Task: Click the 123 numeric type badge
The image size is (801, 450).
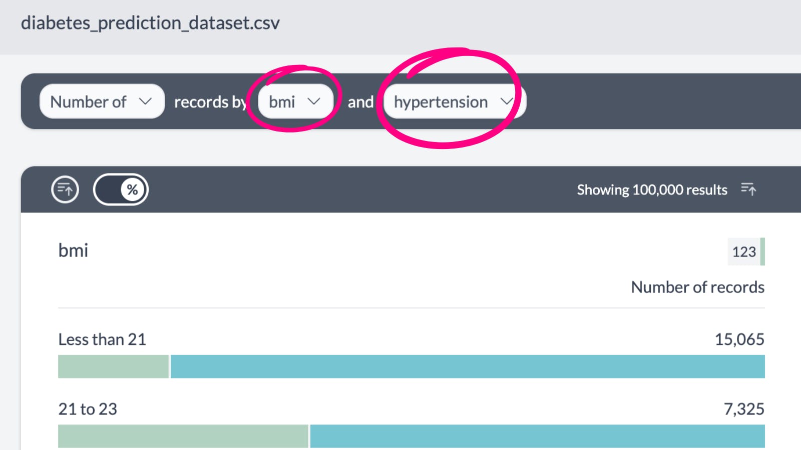Action: coord(745,251)
